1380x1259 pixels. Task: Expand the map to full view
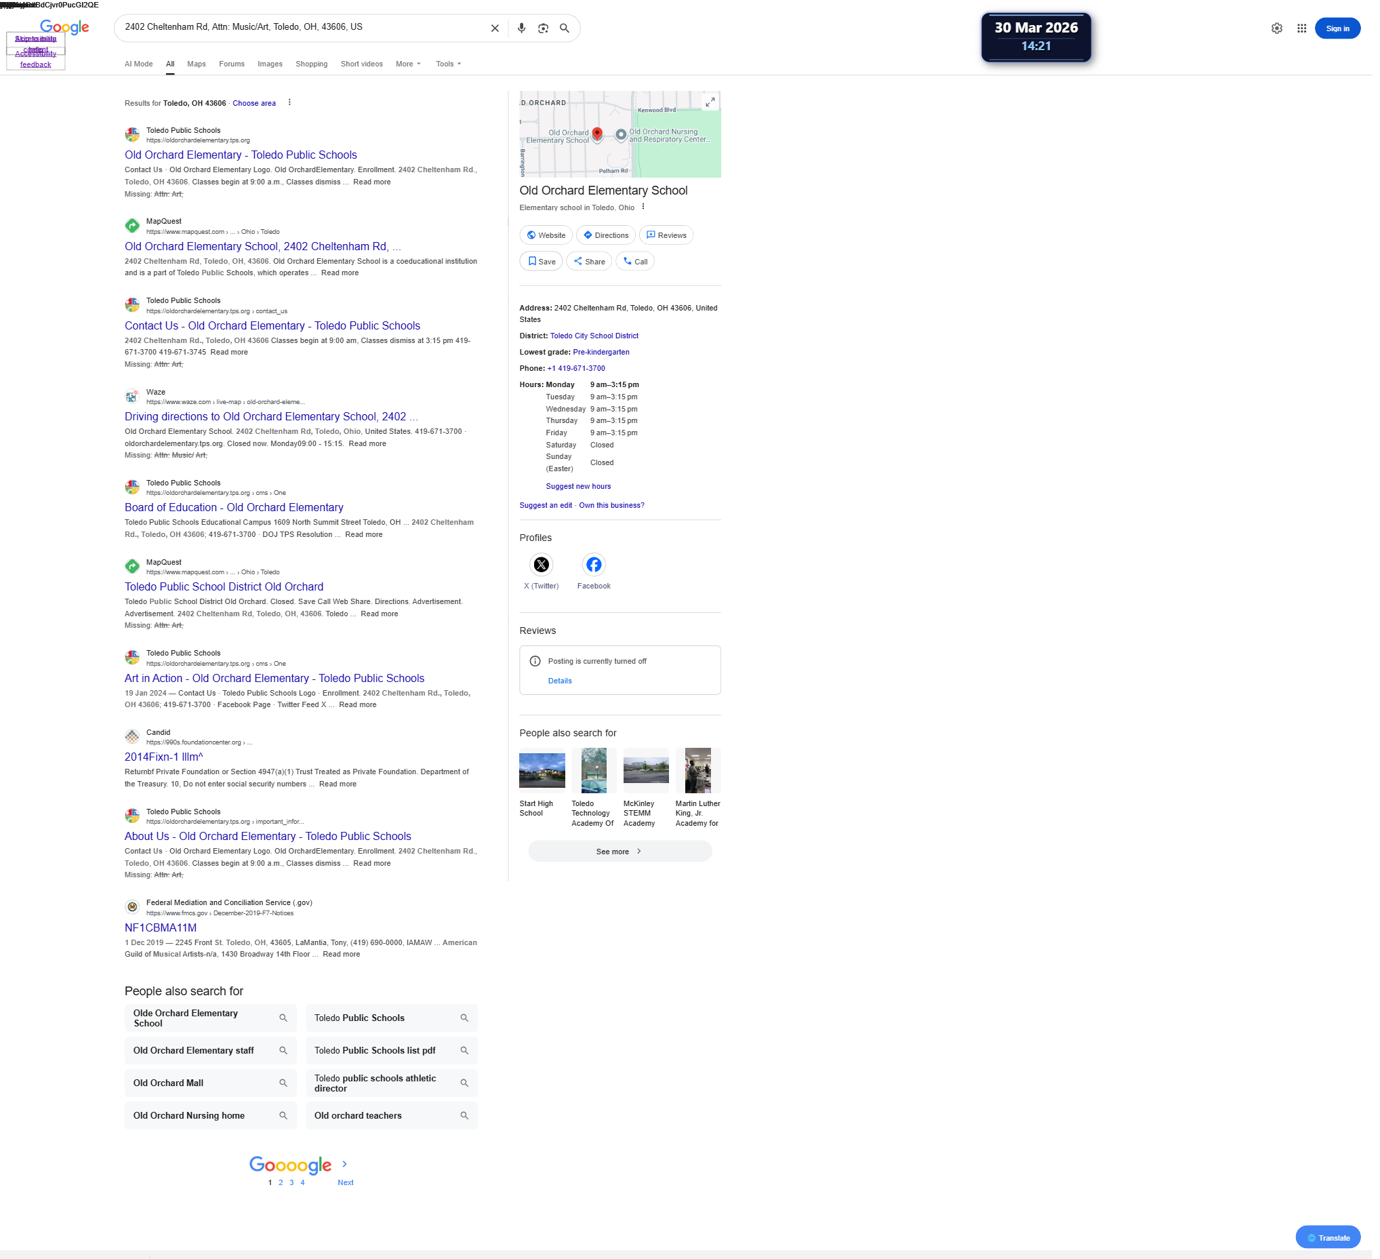[710, 102]
